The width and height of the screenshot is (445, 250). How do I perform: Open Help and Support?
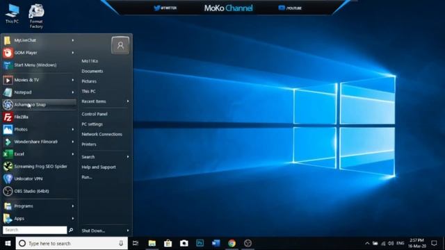pyautogui.click(x=99, y=167)
